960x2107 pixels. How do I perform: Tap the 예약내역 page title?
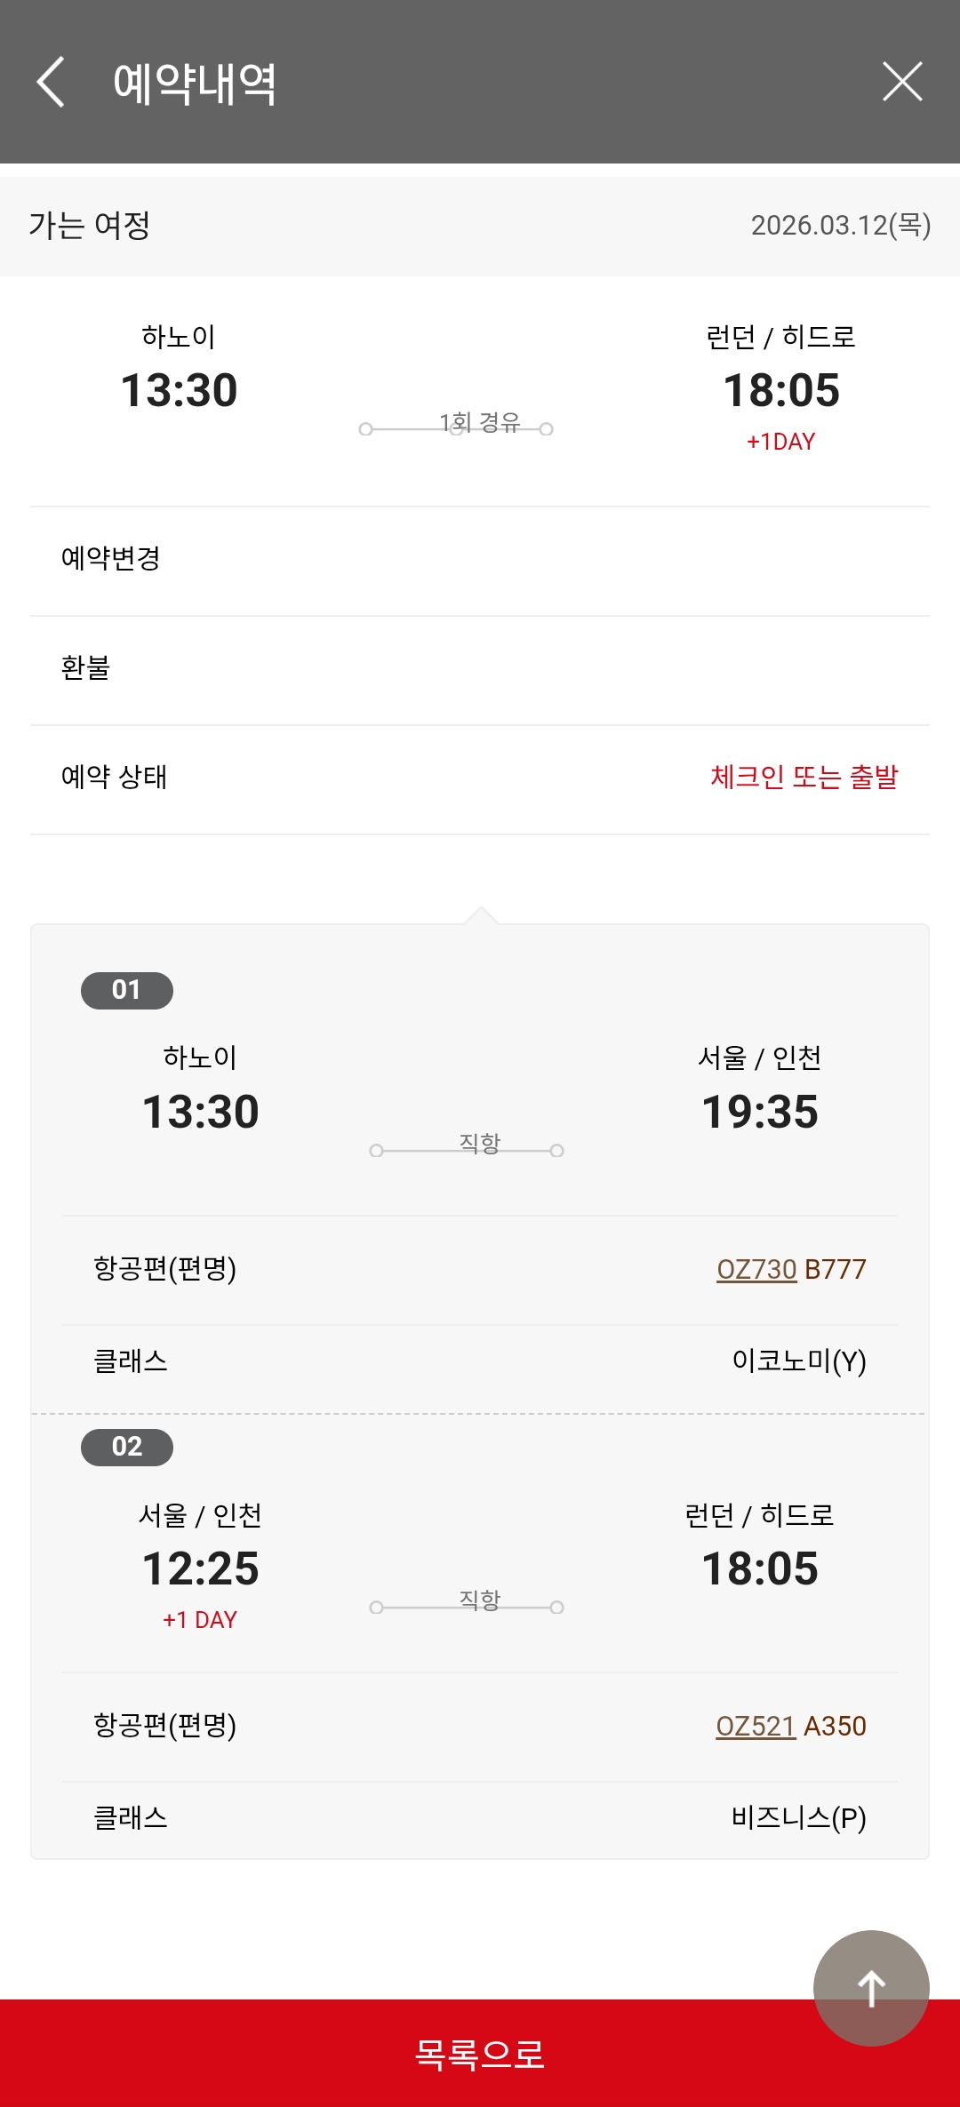[195, 84]
